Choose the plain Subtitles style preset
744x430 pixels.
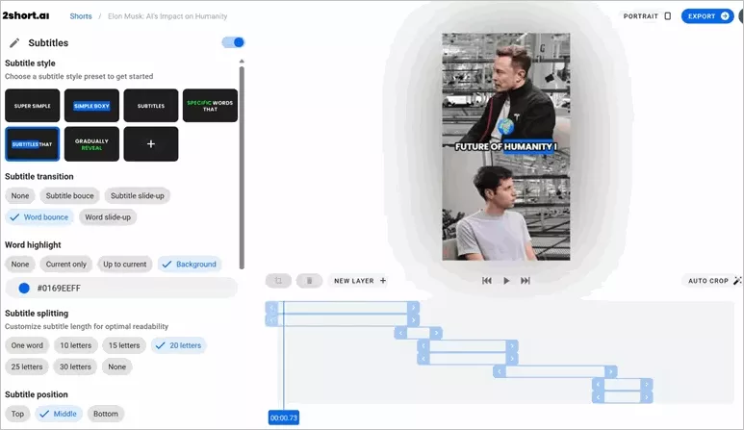[151, 106]
